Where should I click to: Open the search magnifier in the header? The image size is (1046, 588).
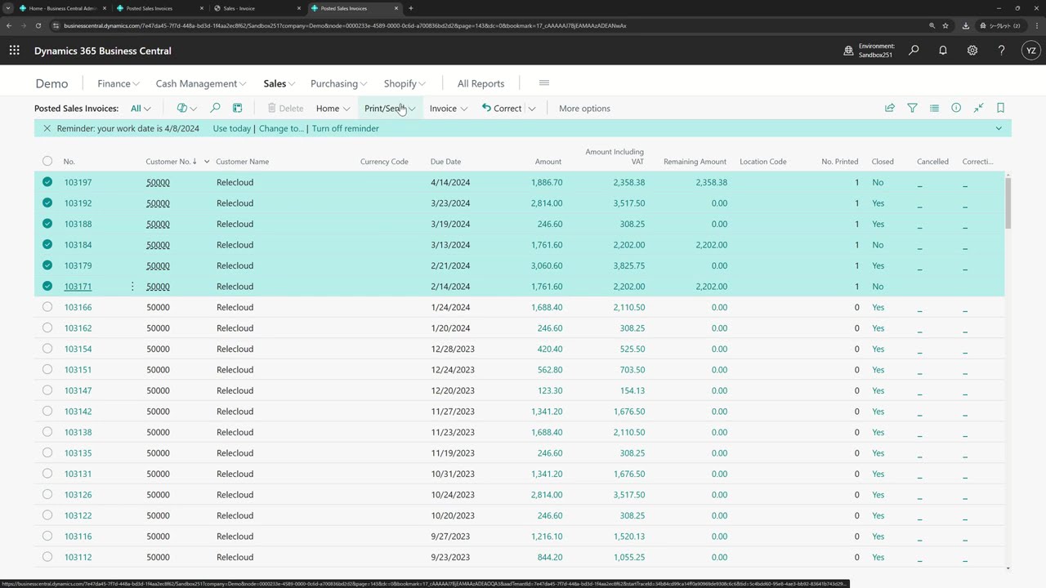[x=914, y=51]
